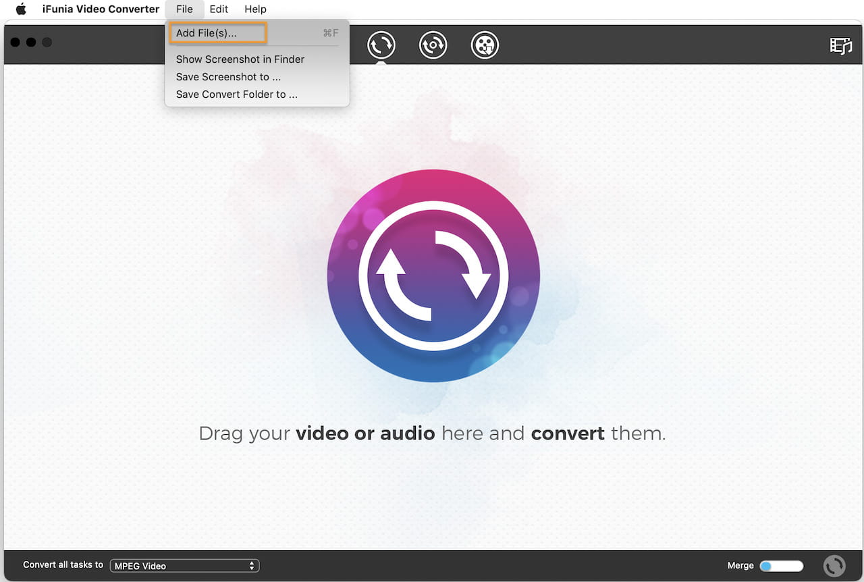Select Show Screenshot in Finder
864x582 pixels.
pyautogui.click(x=240, y=59)
